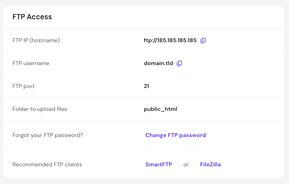Select the ftp://185.185.185.185 hostname value
Viewport: 289px width, 184px height.
pyautogui.click(x=170, y=40)
